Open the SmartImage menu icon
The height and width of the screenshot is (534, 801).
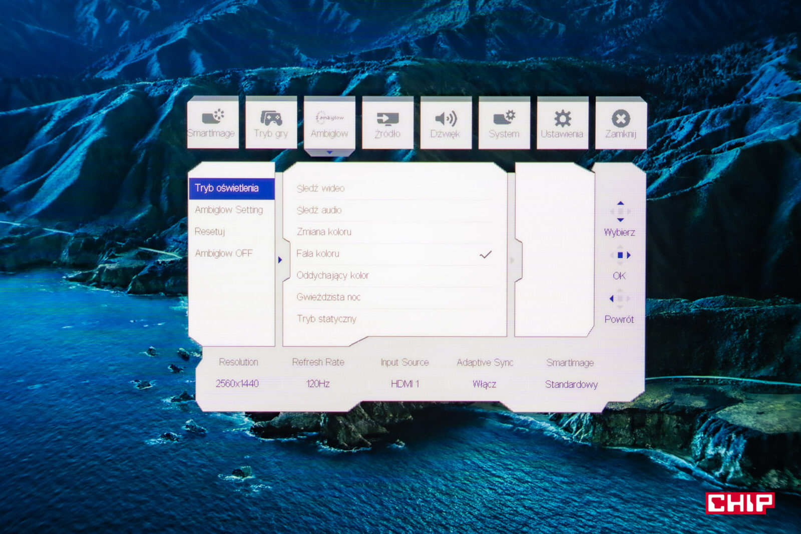coord(212,123)
